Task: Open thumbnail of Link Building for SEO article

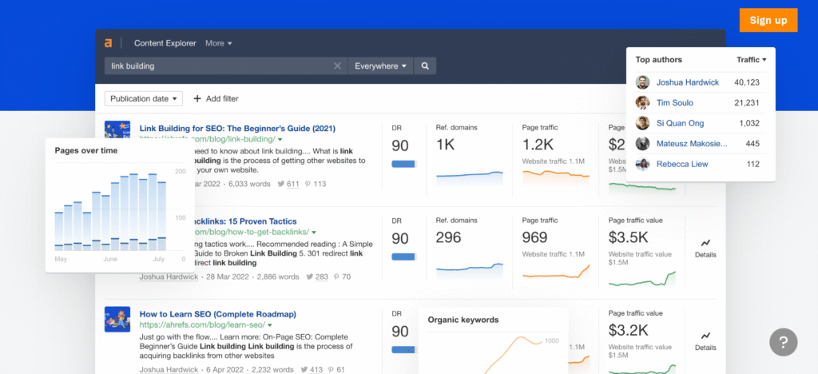Action: (117, 129)
